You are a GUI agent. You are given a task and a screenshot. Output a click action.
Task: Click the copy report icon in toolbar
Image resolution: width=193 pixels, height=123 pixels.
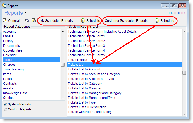pyautogui.click(x=26, y=20)
